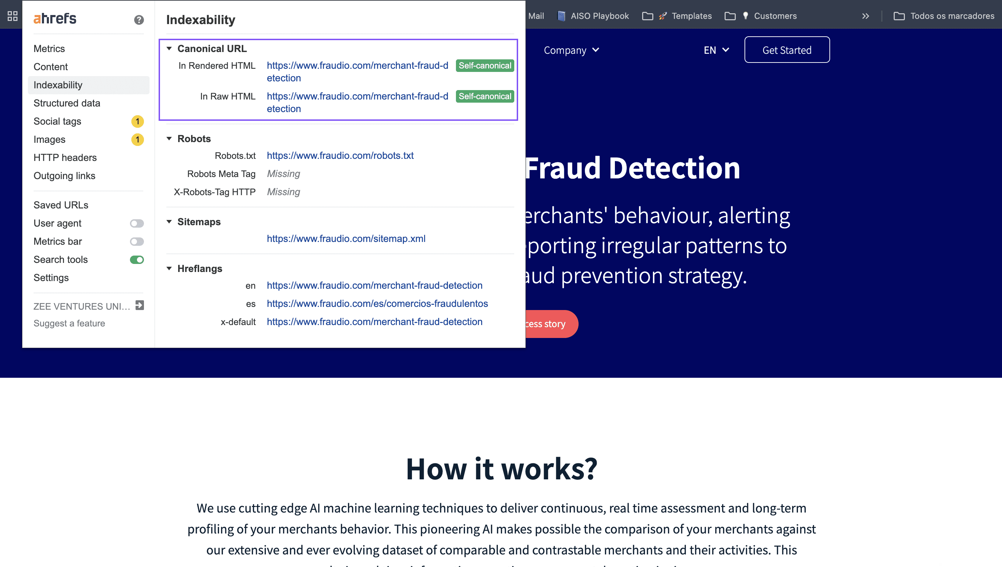Click the Rendered HTML Self-canonical badge
The image size is (1002, 567).
(485, 66)
